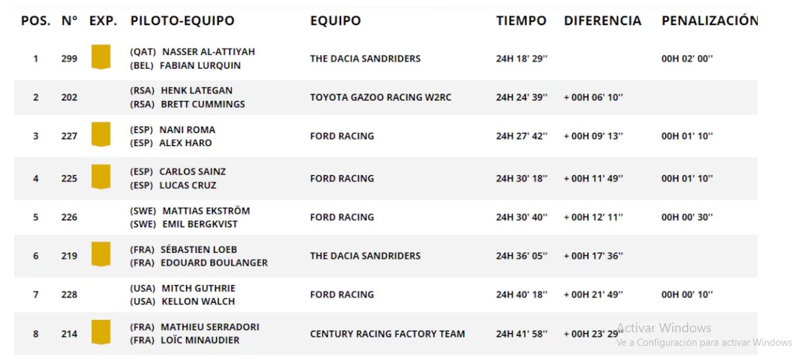Click the yellow badge beside Nasser Al-Attiyah
Screen dimensions: 792x360
[101, 57]
